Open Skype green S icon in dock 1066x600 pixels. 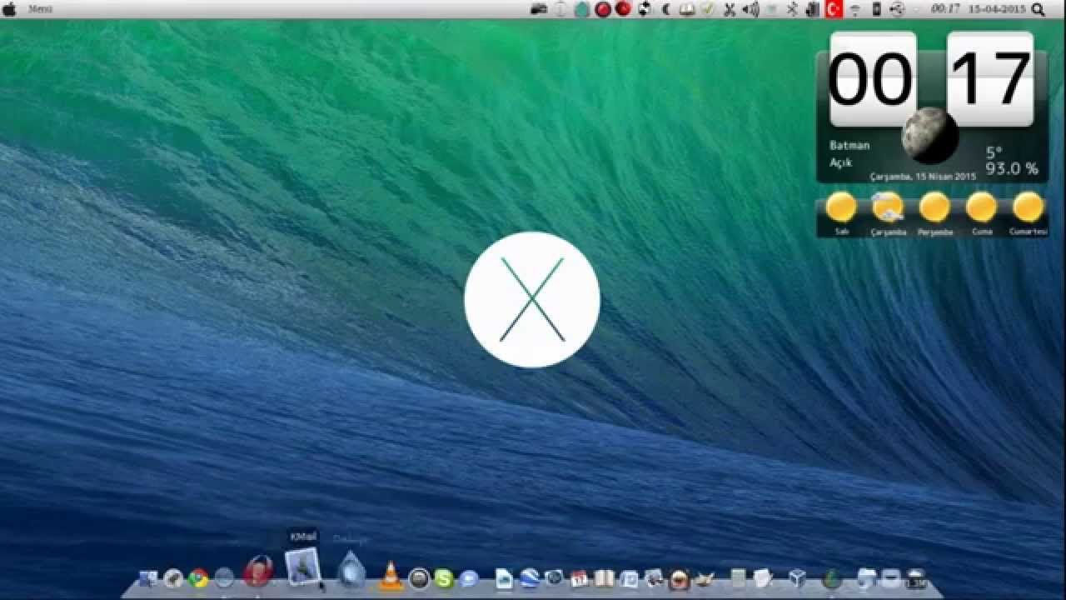(444, 578)
